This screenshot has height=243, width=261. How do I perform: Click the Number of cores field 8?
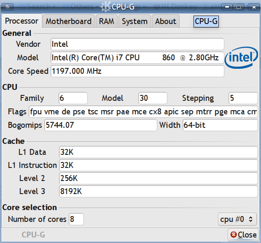click(x=76, y=219)
